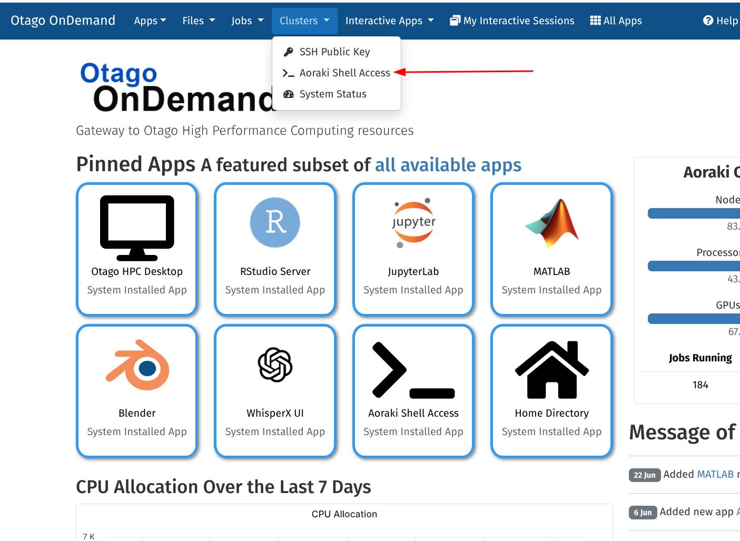The height and width of the screenshot is (541, 740).
Task: Expand the Interactive Apps dropdown
Action: pyautogui.click(x=389, y=21)
